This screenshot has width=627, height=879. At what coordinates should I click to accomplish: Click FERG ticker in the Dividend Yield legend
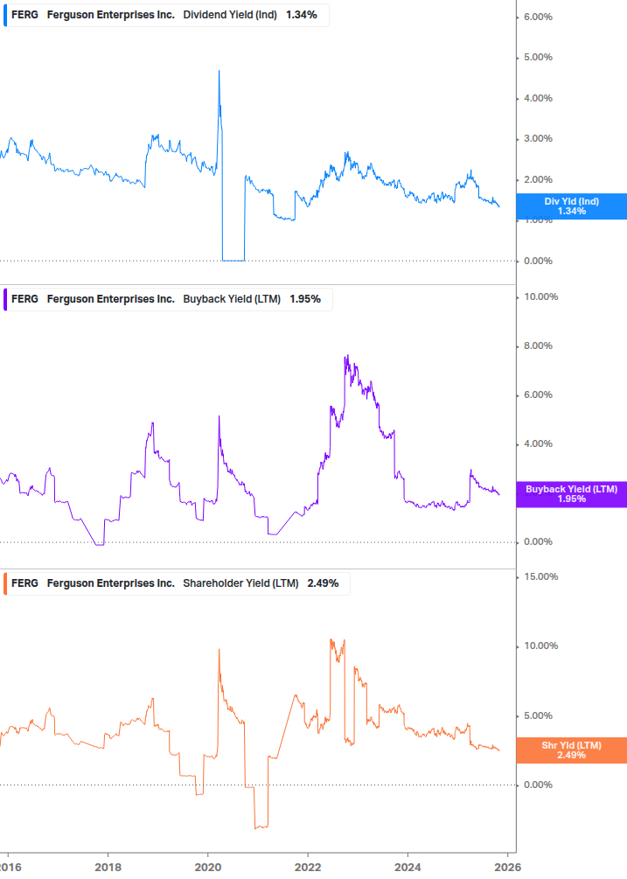(24, 15)
